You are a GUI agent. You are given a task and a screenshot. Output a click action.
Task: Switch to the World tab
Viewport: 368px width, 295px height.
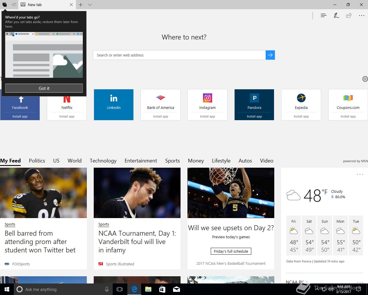pyautogui.click(x=74, y=161)
